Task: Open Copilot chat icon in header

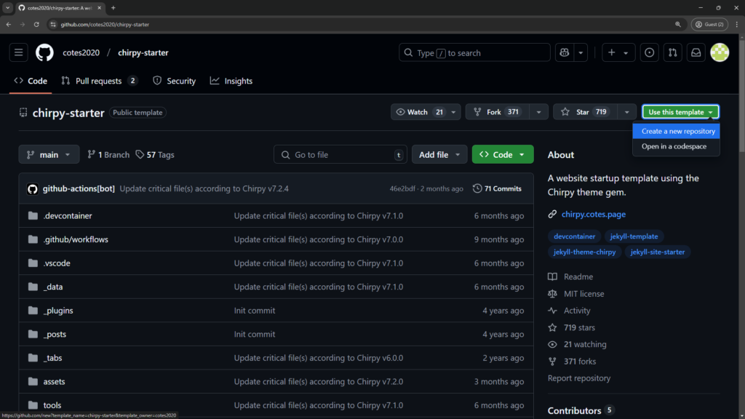Action: tap(565, 52)
